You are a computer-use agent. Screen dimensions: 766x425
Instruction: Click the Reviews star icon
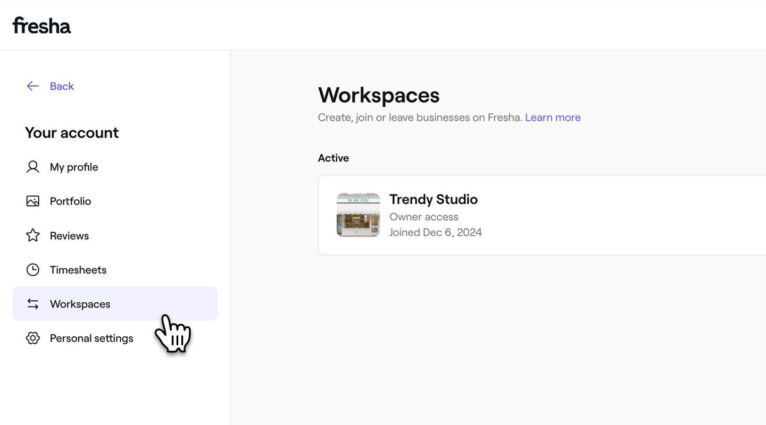(33, 235)
